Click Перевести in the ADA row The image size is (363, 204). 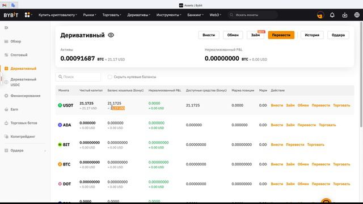tap(306, 125)
